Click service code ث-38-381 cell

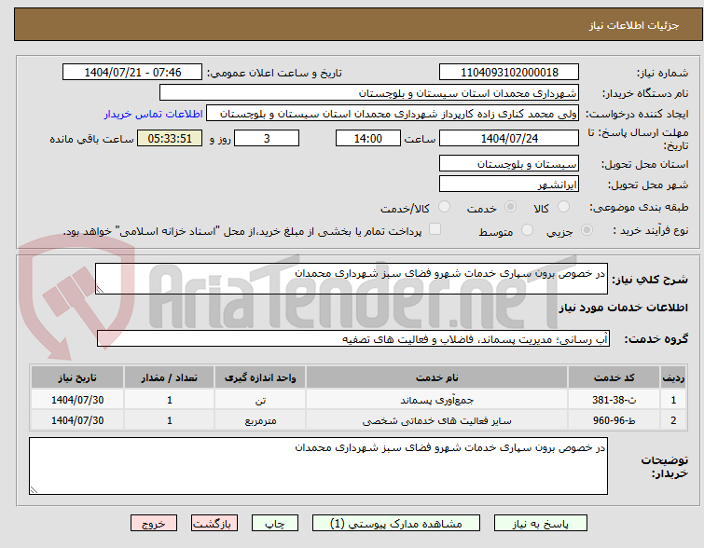click(x=614, y=400)
